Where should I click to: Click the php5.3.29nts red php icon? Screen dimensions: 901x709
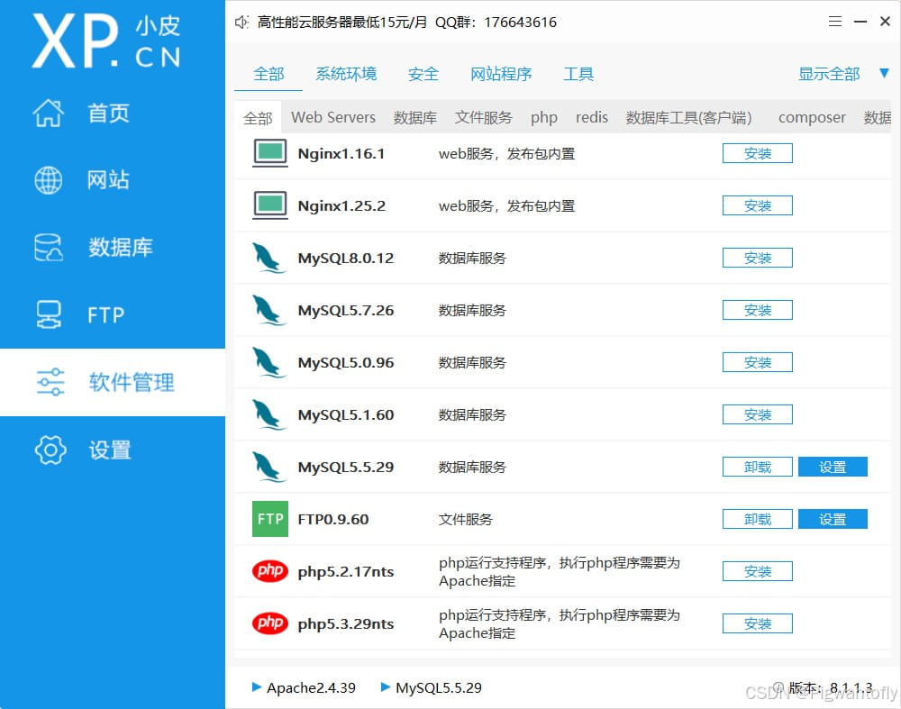270,623
